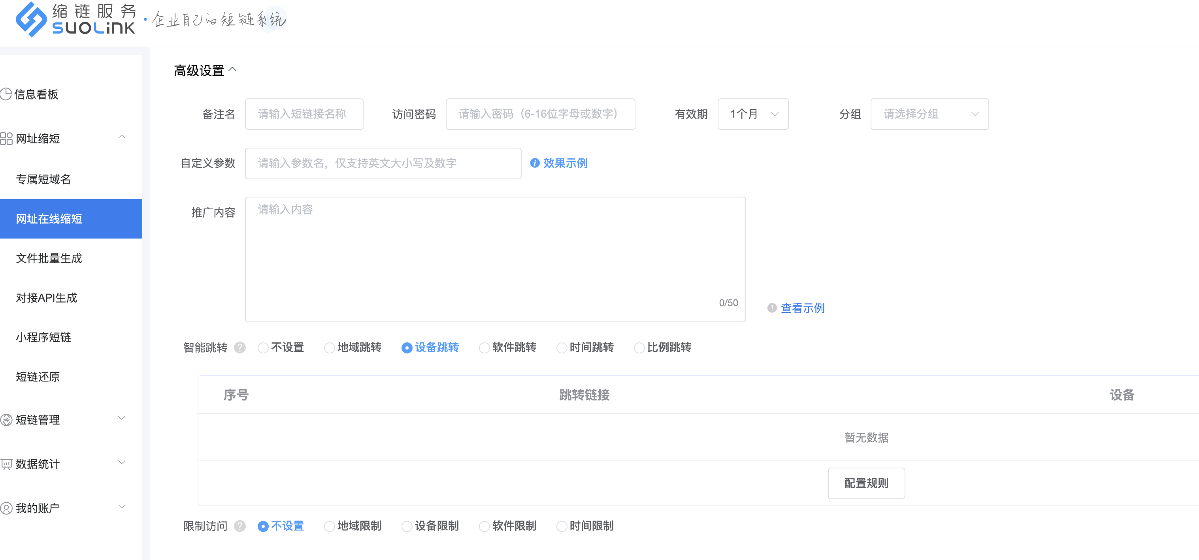Viewport: 1199px width, 560px height.
Task: Choose the 设备限制 access restriction radio
Action: tap(407, 526)
